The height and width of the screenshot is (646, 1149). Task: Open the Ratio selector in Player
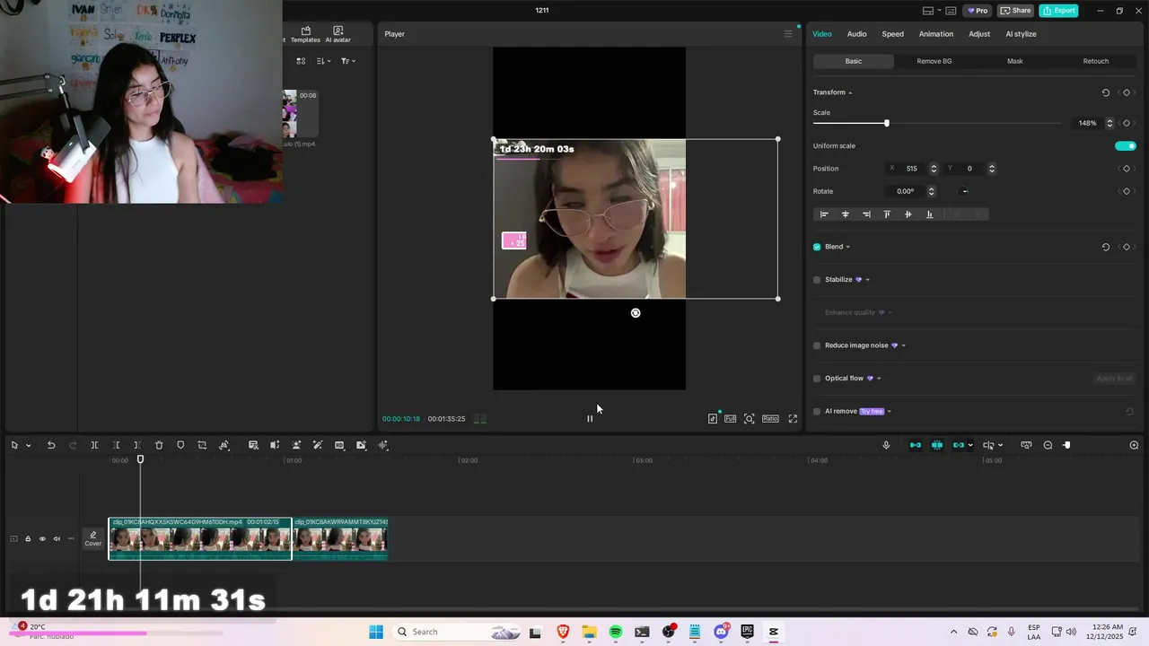coord(770,419)
